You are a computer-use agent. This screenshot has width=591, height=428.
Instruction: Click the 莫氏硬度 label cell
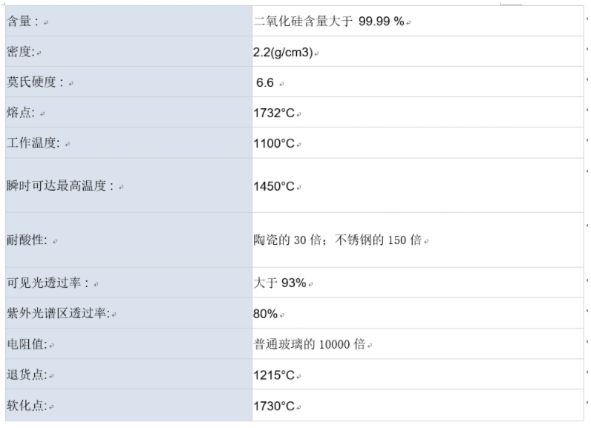pyautogui.click(x=128, y=82)
